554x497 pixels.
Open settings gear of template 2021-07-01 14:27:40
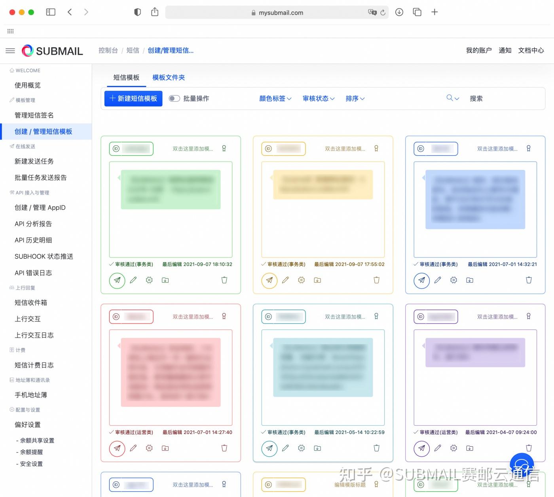149,448
